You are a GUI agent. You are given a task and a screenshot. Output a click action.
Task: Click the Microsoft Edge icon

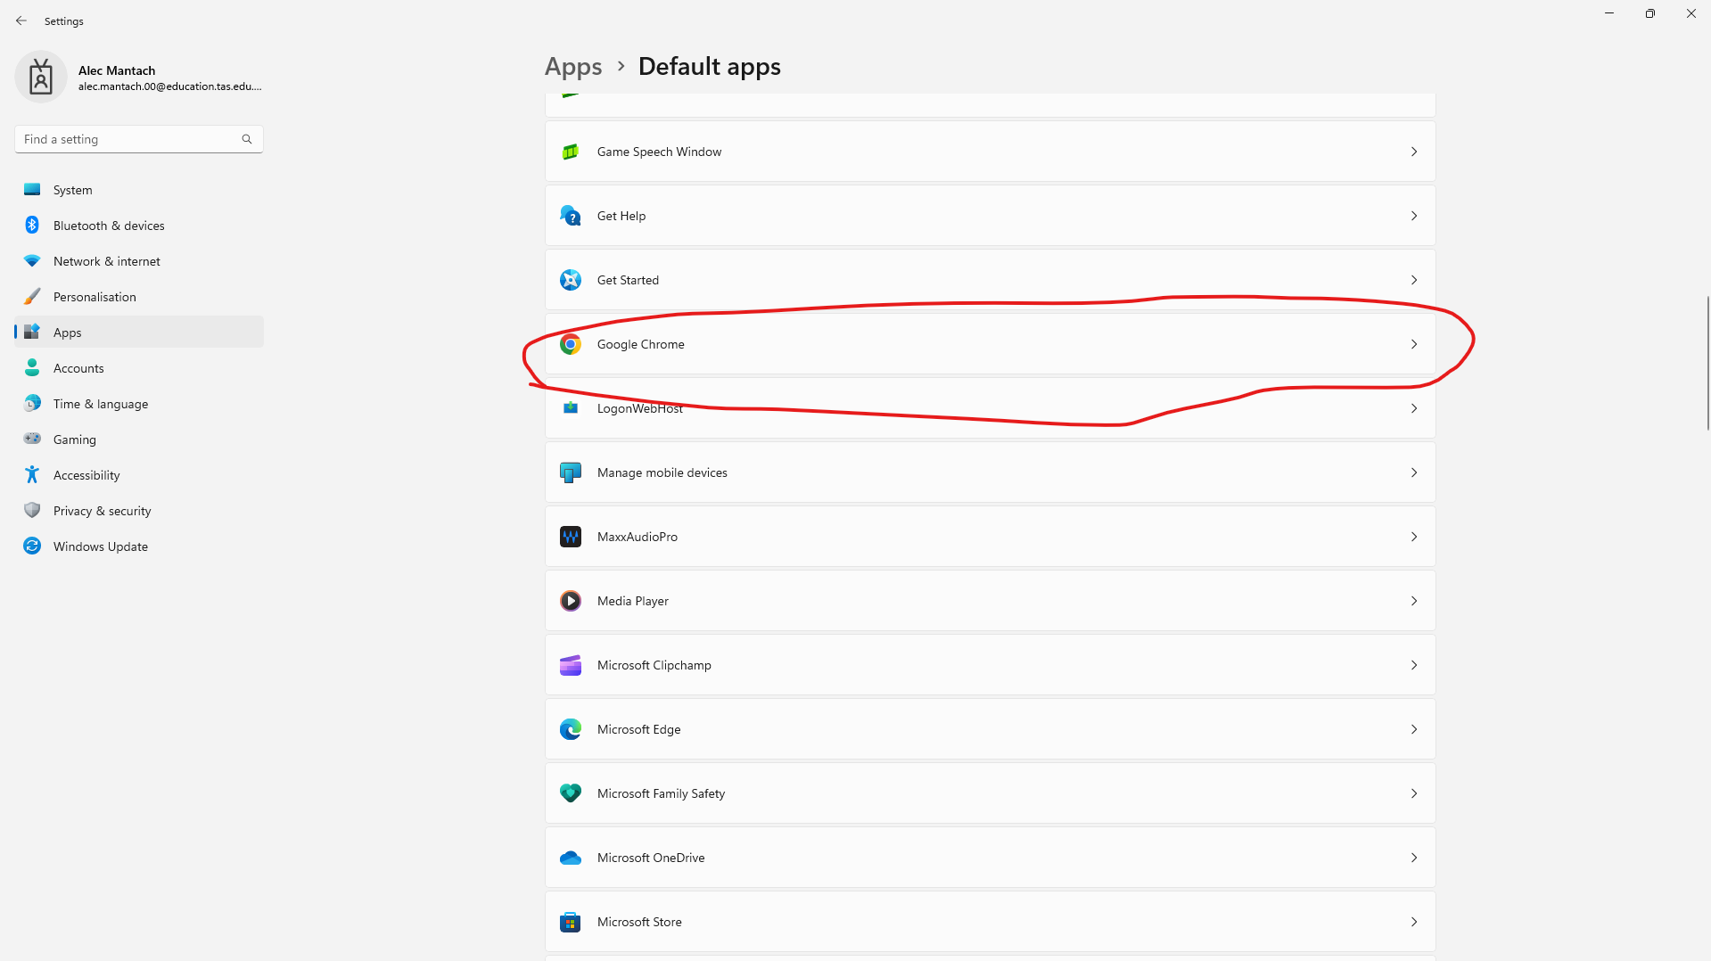tap(571, 729)
